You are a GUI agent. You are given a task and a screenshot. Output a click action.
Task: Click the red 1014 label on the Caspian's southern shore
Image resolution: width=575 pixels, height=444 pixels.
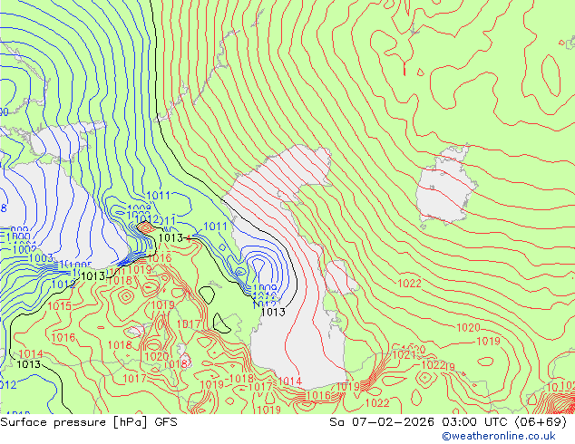289,381
